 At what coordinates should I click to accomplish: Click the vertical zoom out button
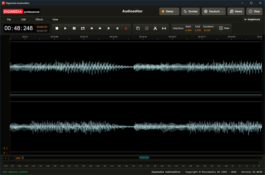(5, 153)
